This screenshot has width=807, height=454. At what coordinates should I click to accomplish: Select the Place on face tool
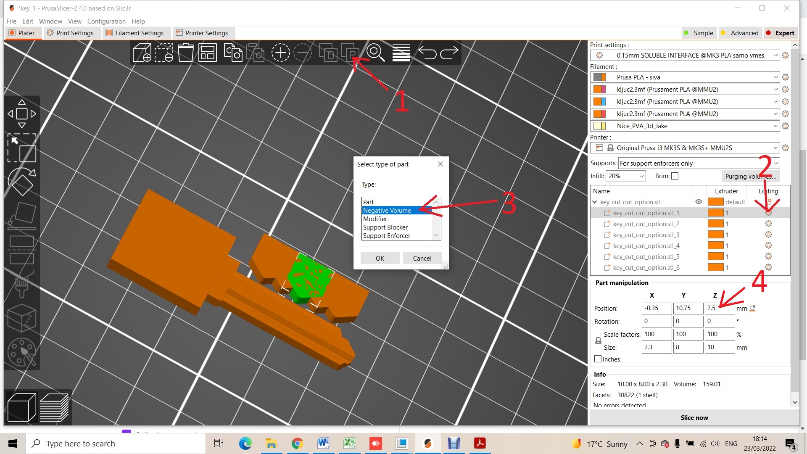(22, 214)
